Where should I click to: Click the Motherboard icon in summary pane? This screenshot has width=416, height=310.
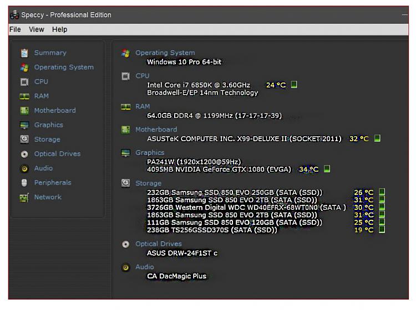coord(125,130)
